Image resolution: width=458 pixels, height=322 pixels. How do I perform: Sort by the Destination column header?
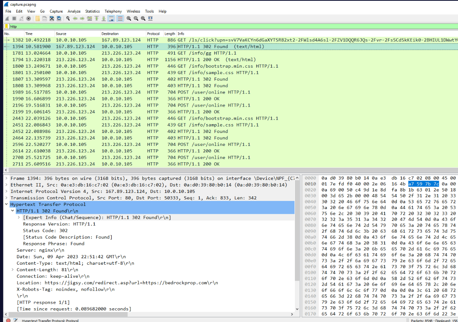click(x=123, y=34)
